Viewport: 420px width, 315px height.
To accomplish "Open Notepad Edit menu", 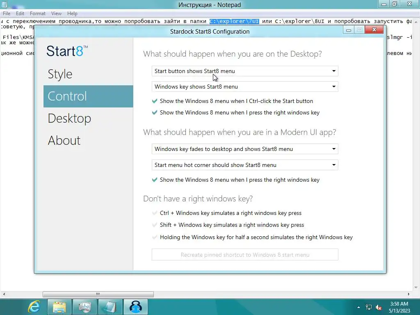I will click(20, 14).
